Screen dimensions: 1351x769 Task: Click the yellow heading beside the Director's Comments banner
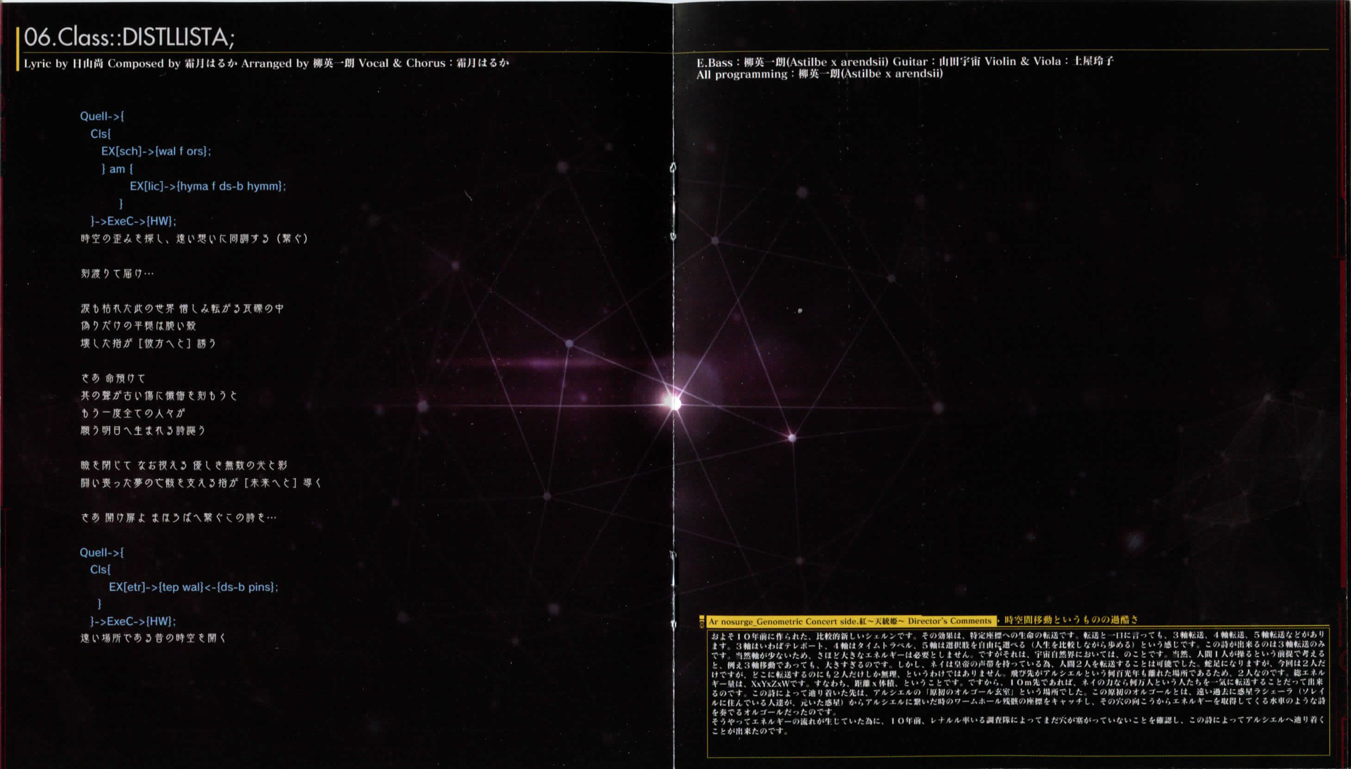[1071, 619]
